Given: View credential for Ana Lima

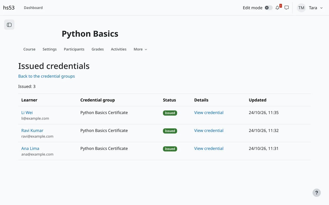Looking at the screenshot, I should click(209, 148).
